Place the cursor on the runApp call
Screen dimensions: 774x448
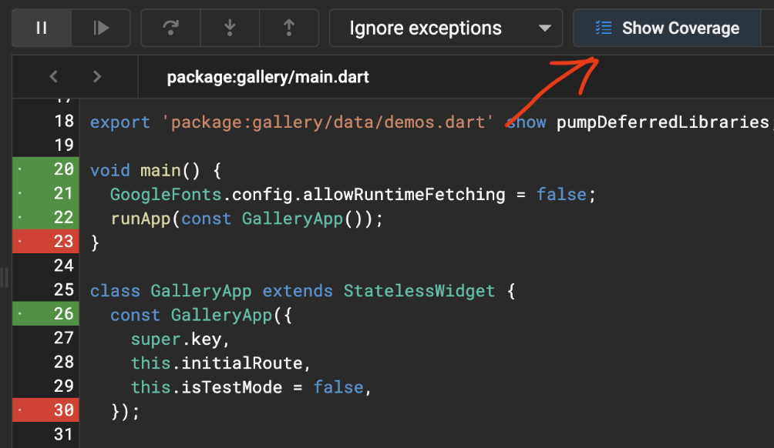click(x=143, y=218)
